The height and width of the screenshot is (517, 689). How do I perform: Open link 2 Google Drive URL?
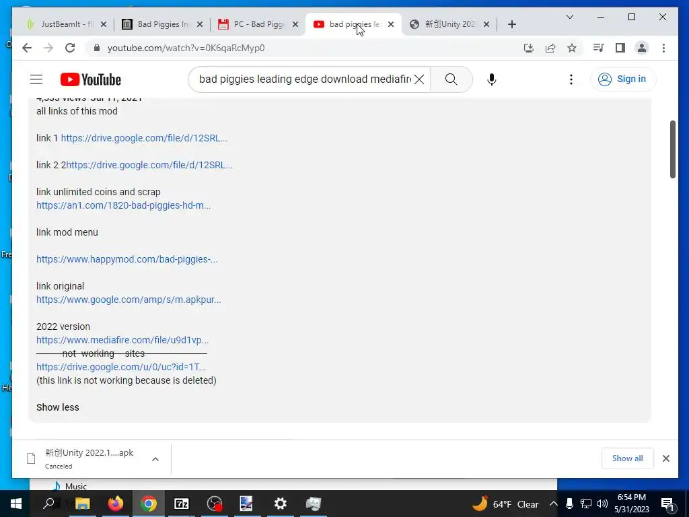click(x=149, y=165)
